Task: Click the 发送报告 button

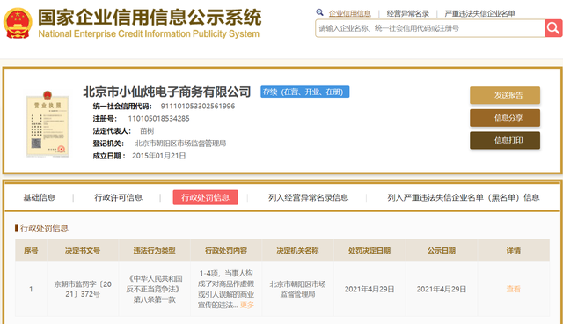Action: [505, 95]
